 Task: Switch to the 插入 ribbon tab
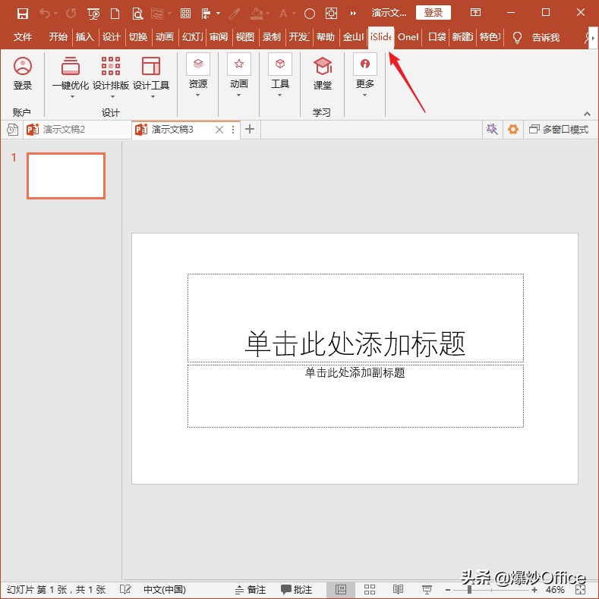[85, 37]
